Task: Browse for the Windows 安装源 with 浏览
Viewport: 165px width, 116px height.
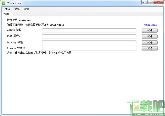Action: pyautogui.click(x=150, y=48)
